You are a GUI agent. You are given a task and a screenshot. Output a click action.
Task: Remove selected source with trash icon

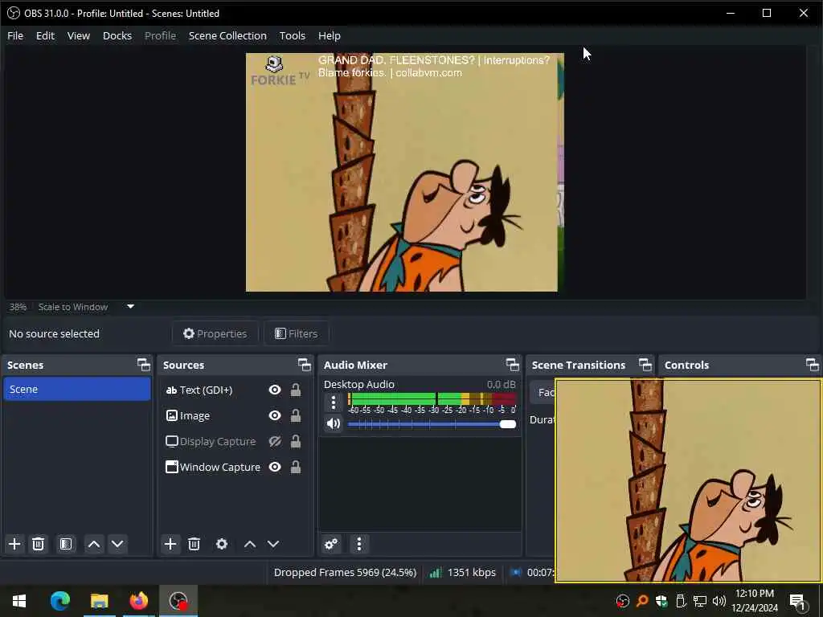[x=194, y=544]
